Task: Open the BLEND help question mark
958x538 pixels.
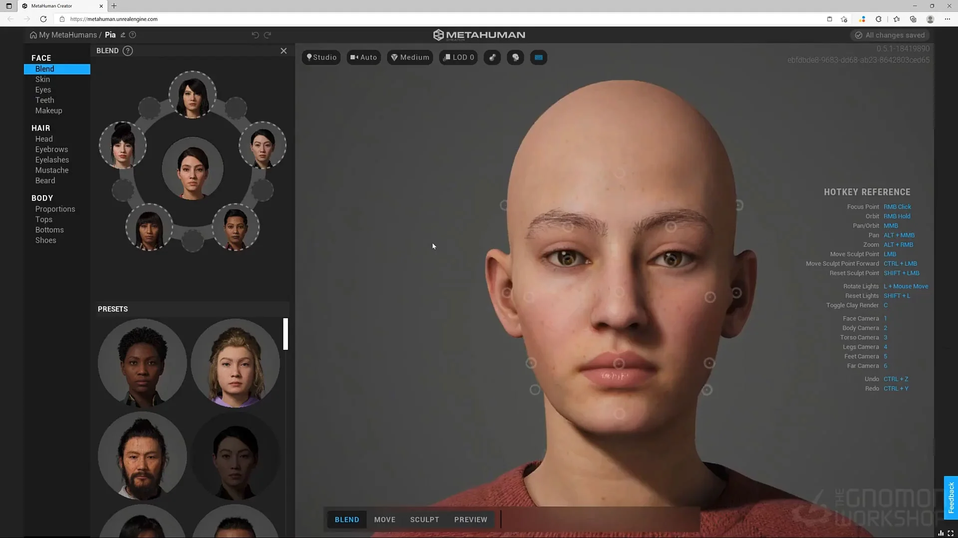Action: pyautogui.click(x=128, y=51)
